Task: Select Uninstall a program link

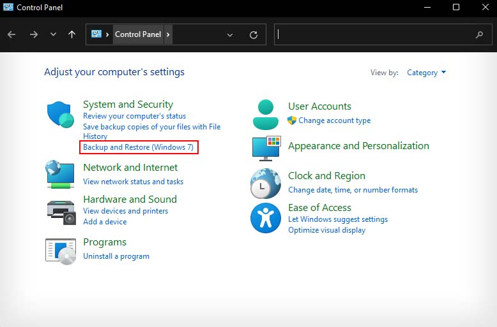Action: click(x=116, y=256)
